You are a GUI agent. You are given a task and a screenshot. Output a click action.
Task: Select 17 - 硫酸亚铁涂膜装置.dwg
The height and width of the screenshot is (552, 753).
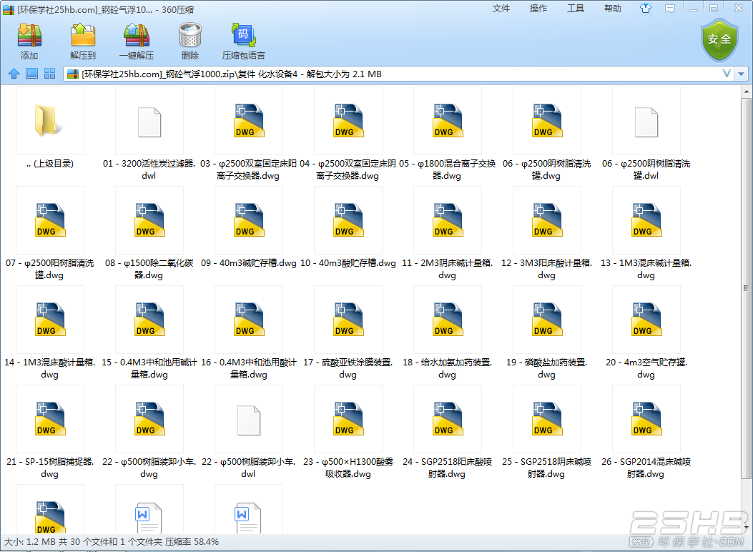click(x=348, y=332)
